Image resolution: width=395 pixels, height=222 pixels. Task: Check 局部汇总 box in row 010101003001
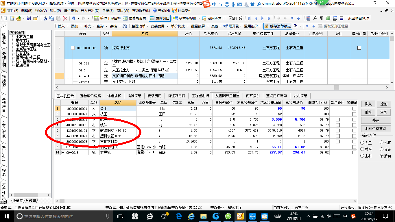point(359,48)
